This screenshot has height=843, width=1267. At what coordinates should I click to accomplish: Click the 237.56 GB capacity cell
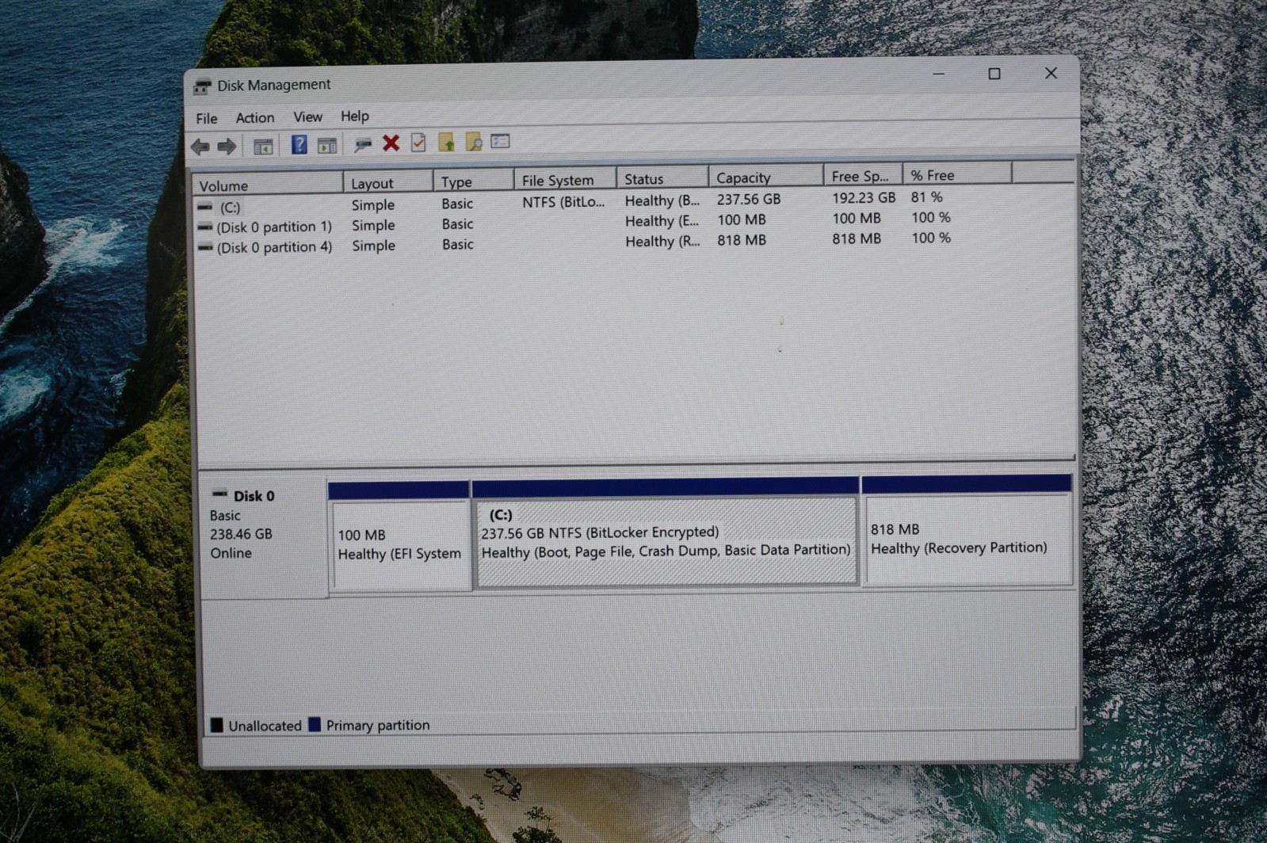(x=749, y=200)
